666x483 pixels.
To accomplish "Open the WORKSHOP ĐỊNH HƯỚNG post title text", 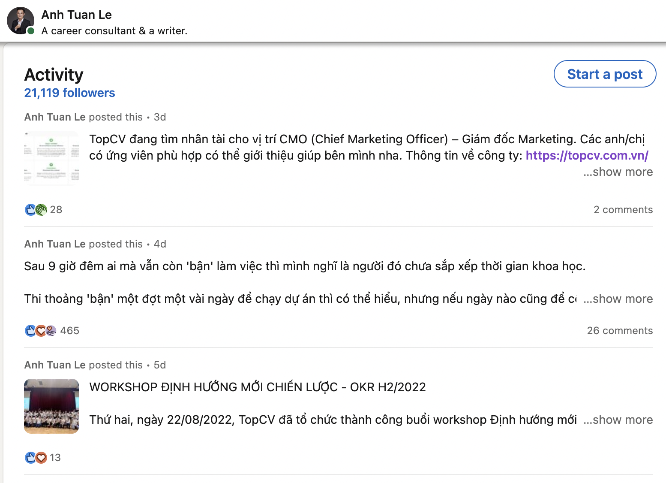I will pyautogui.click(x=257, y=387).
